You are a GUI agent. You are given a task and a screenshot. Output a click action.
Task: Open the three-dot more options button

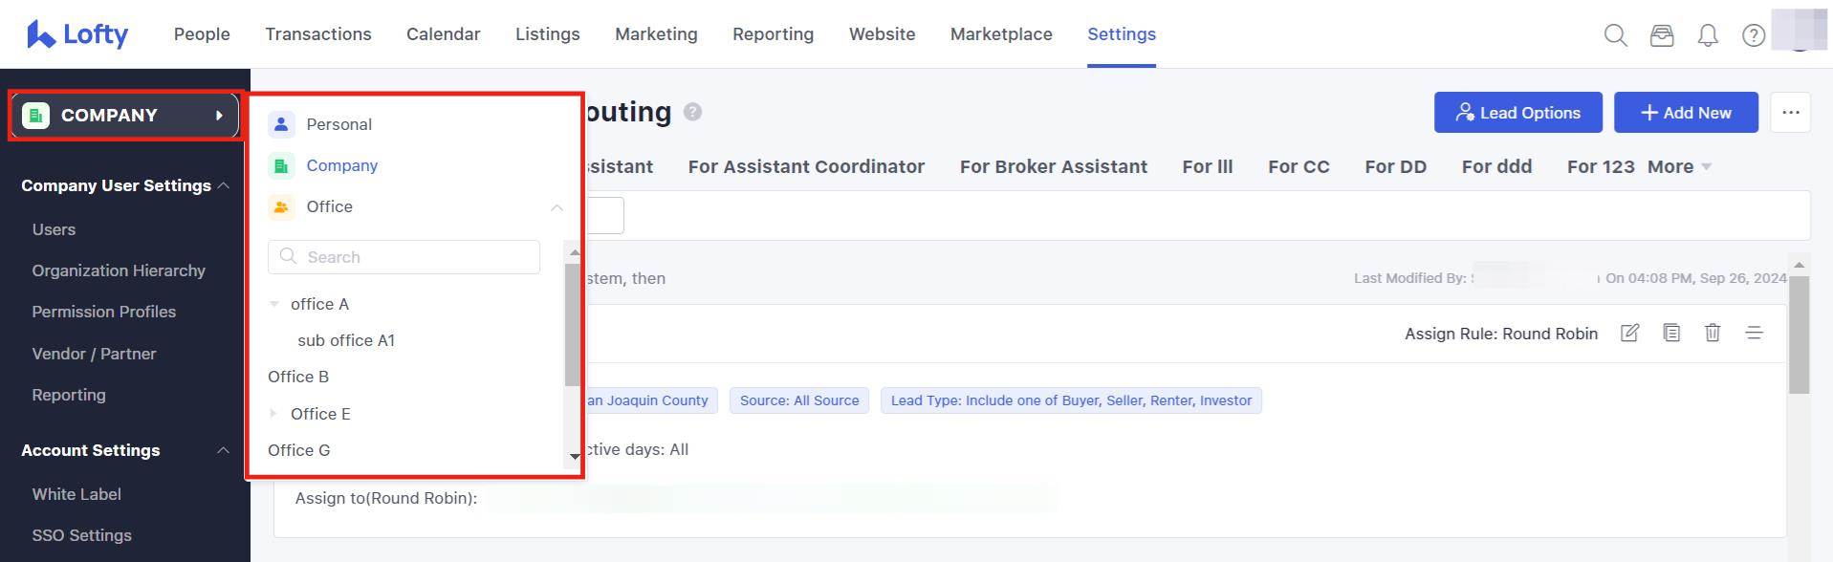(x=1790, y=113)
